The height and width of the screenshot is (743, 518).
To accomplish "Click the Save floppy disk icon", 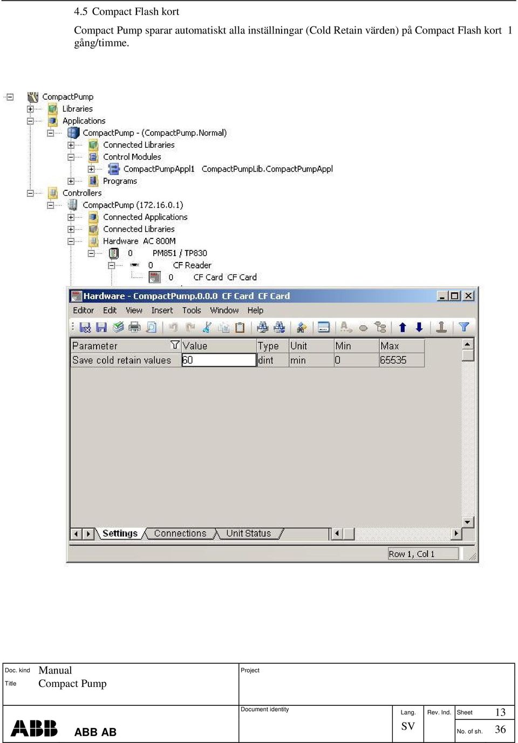I will 101,327.
